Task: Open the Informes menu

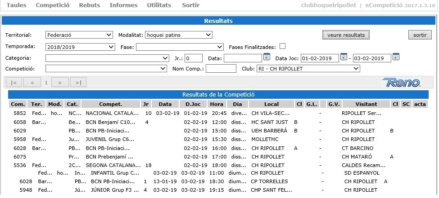Action: (123, 5)
